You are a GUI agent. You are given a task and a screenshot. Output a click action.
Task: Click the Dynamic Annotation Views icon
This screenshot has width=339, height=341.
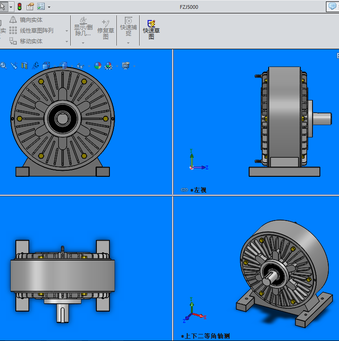35,66
